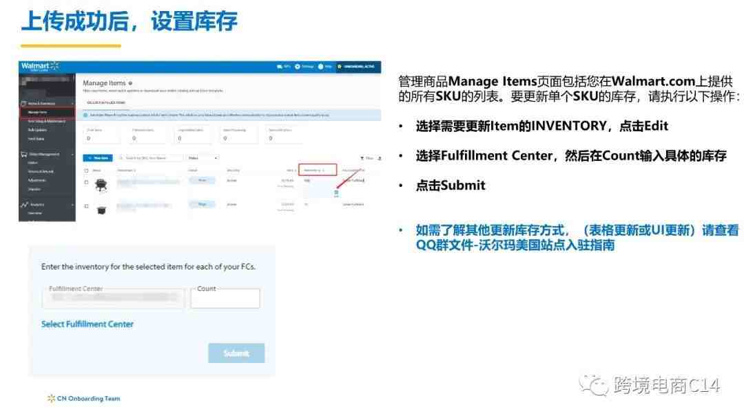Click the grill product thumbnail
The image size is (744, 418).
coord(101,185)
